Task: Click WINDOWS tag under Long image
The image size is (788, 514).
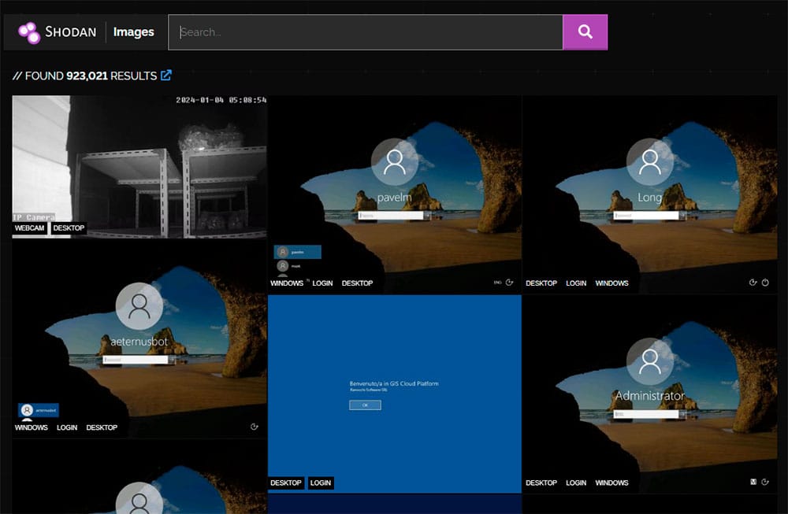Action: tap(611, 283)
